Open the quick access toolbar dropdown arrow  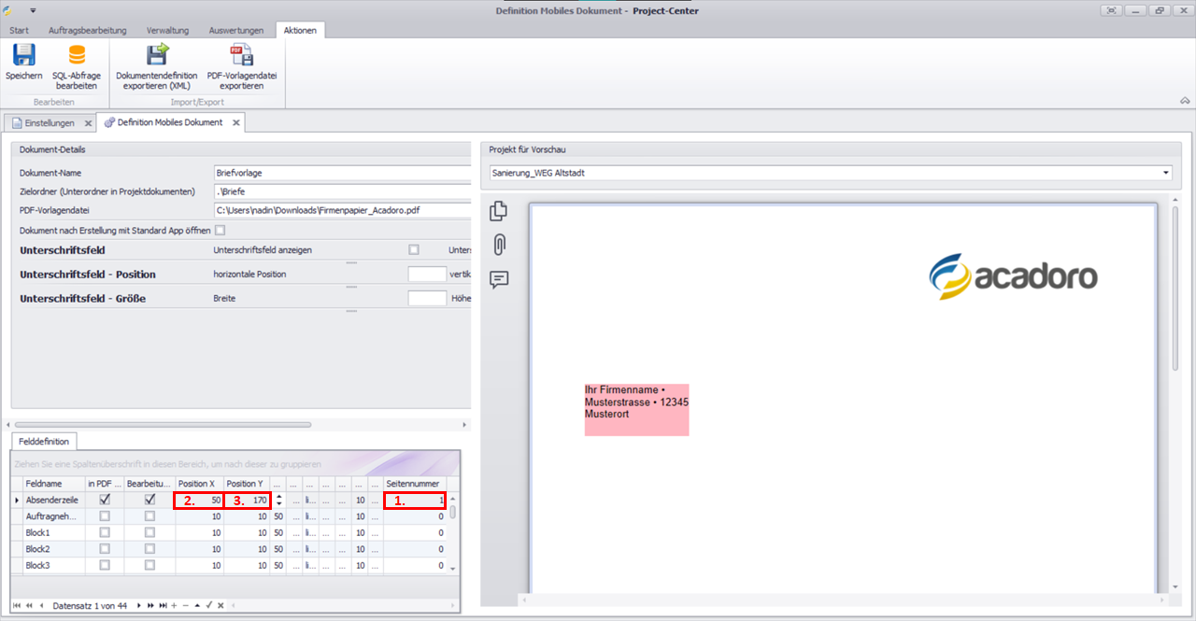coord(33,10)
